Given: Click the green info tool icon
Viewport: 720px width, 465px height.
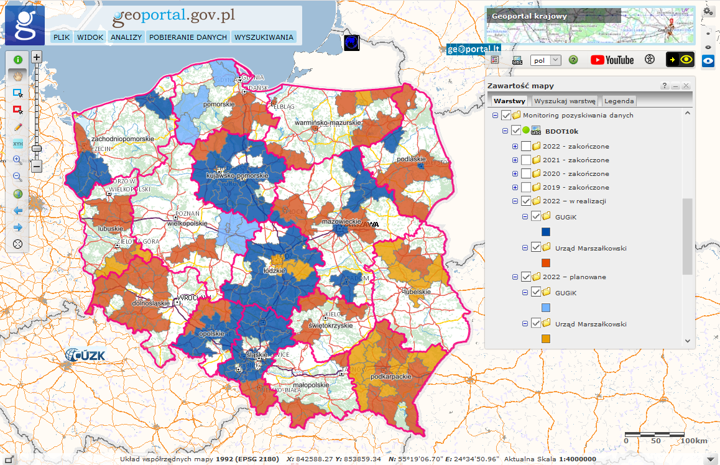Looking at the screenshot, I should pos(18,60).
